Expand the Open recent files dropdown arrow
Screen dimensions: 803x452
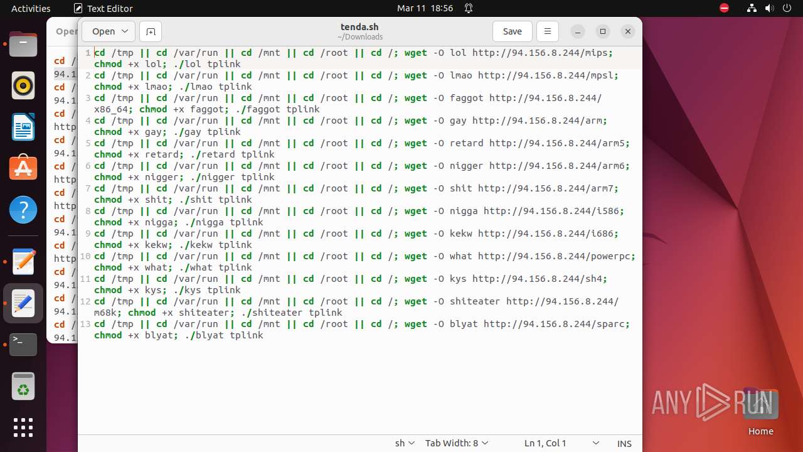(x=125, y=31)
